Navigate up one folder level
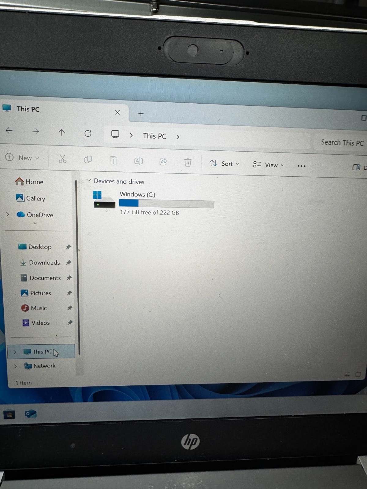The width and height of the screenshot is (367, 489). click(x=61, y=132)
